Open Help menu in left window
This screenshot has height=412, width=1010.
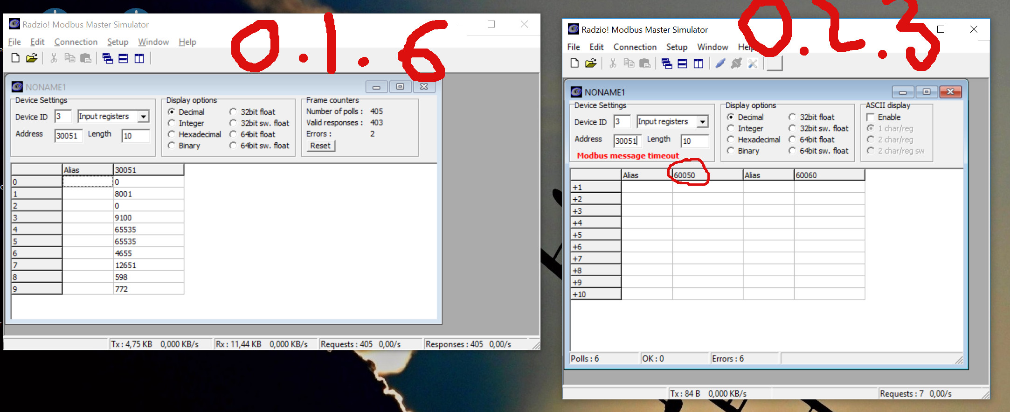[x=187, y=42]
